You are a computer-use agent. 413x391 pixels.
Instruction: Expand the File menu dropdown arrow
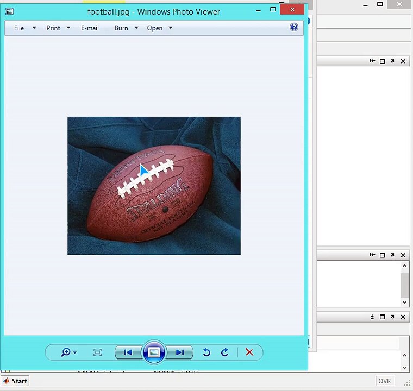(x=34, y=27)
